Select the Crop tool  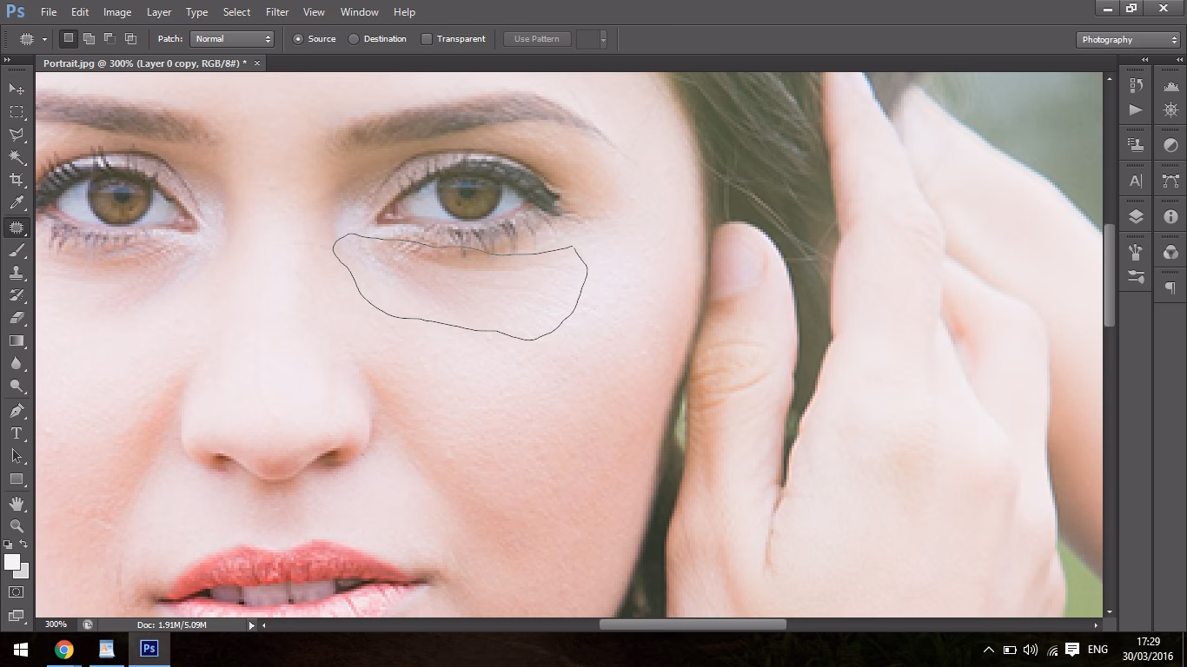(x=15, y=180)
